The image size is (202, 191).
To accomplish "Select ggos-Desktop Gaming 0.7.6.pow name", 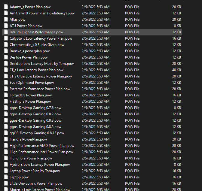I will click(35, 108).
